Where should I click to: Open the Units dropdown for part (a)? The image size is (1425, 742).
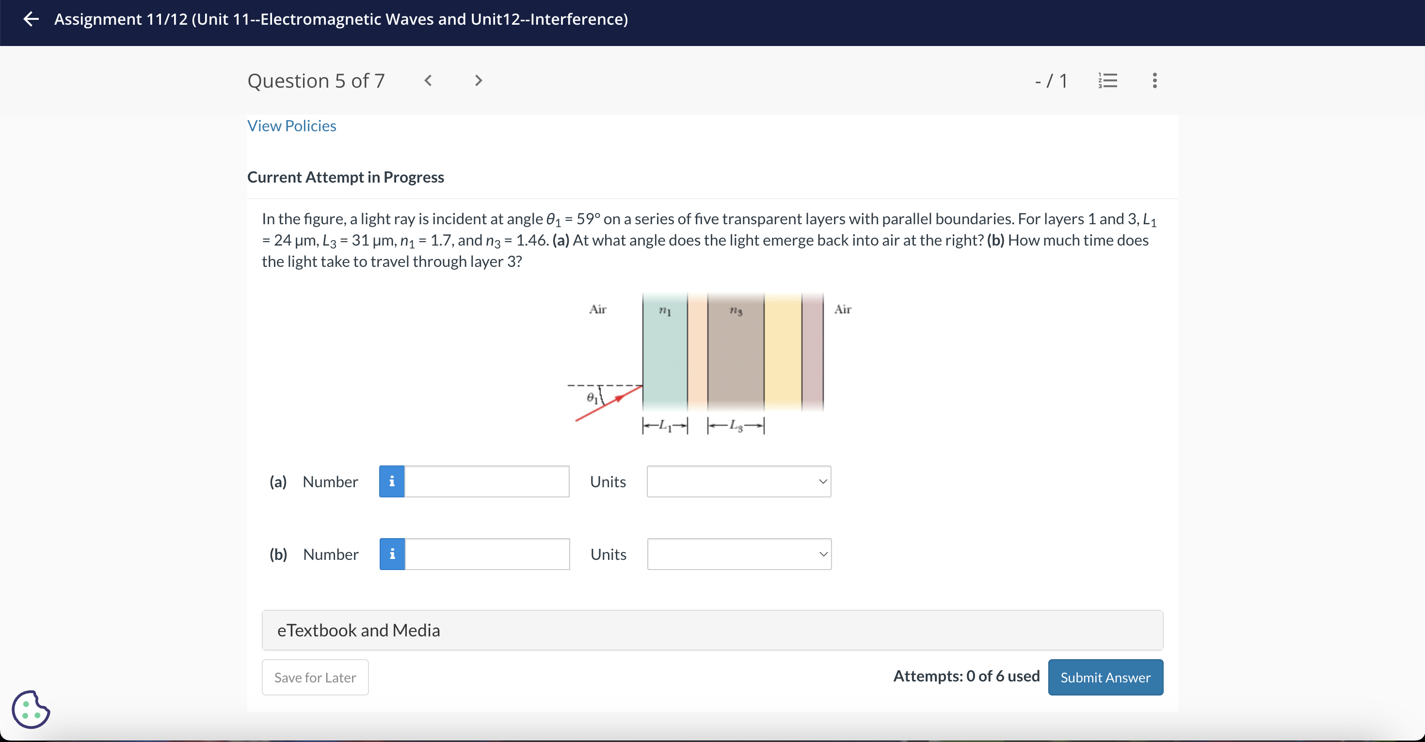tap(739, 481)
